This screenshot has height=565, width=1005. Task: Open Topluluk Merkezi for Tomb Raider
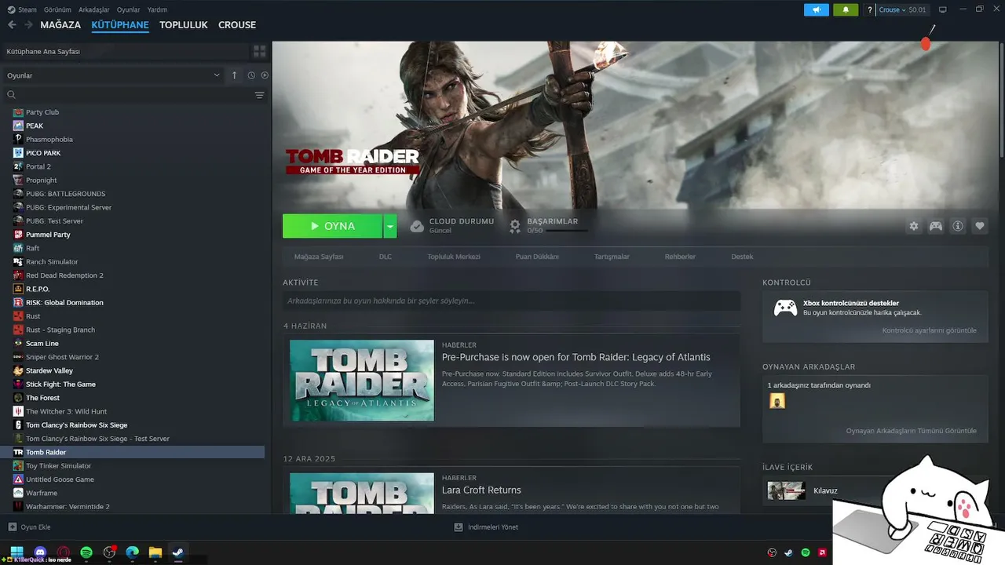[x=454, y=257]
